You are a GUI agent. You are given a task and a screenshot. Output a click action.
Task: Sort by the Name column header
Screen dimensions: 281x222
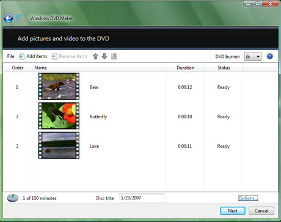coord(99,68)
